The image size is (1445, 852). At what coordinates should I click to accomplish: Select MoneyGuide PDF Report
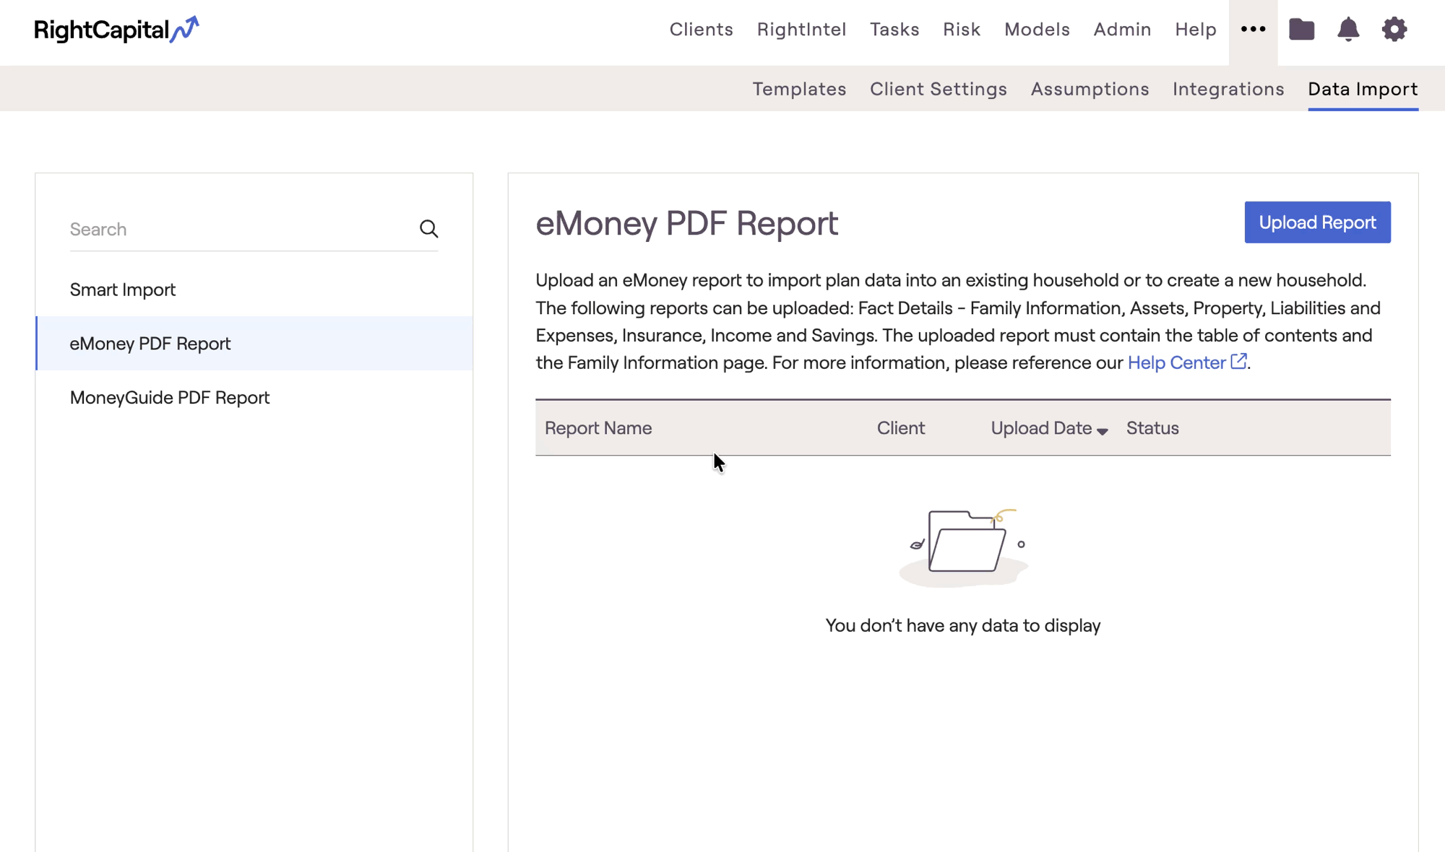[x=170, y=398]
